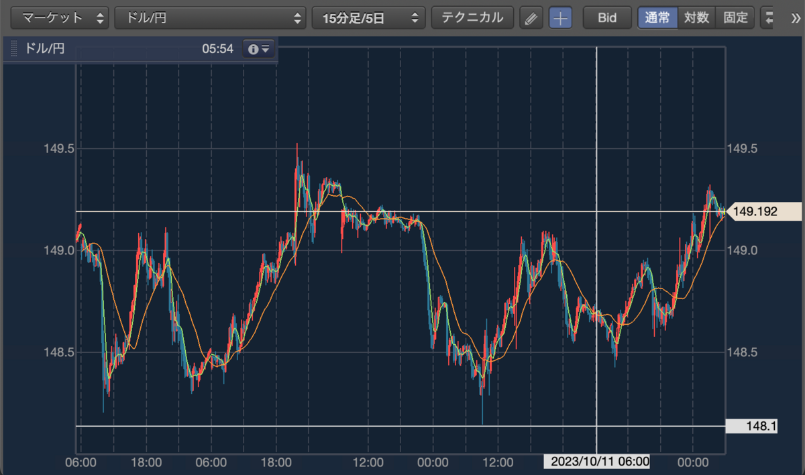Show more toolbar items with double chevron
Screen dimensions: 805x475
pos(796,18)
